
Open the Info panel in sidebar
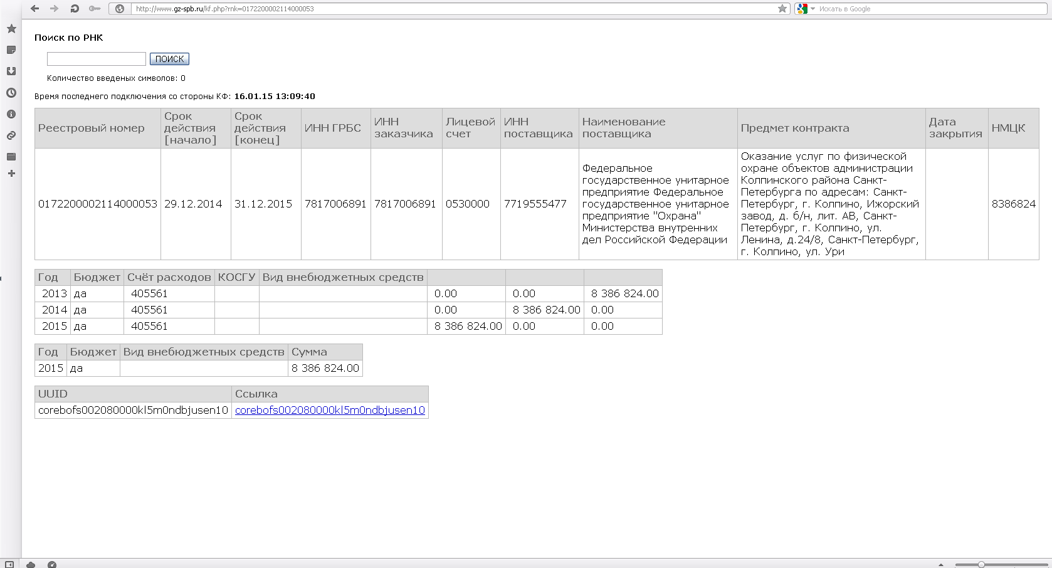tap(11, 114)
